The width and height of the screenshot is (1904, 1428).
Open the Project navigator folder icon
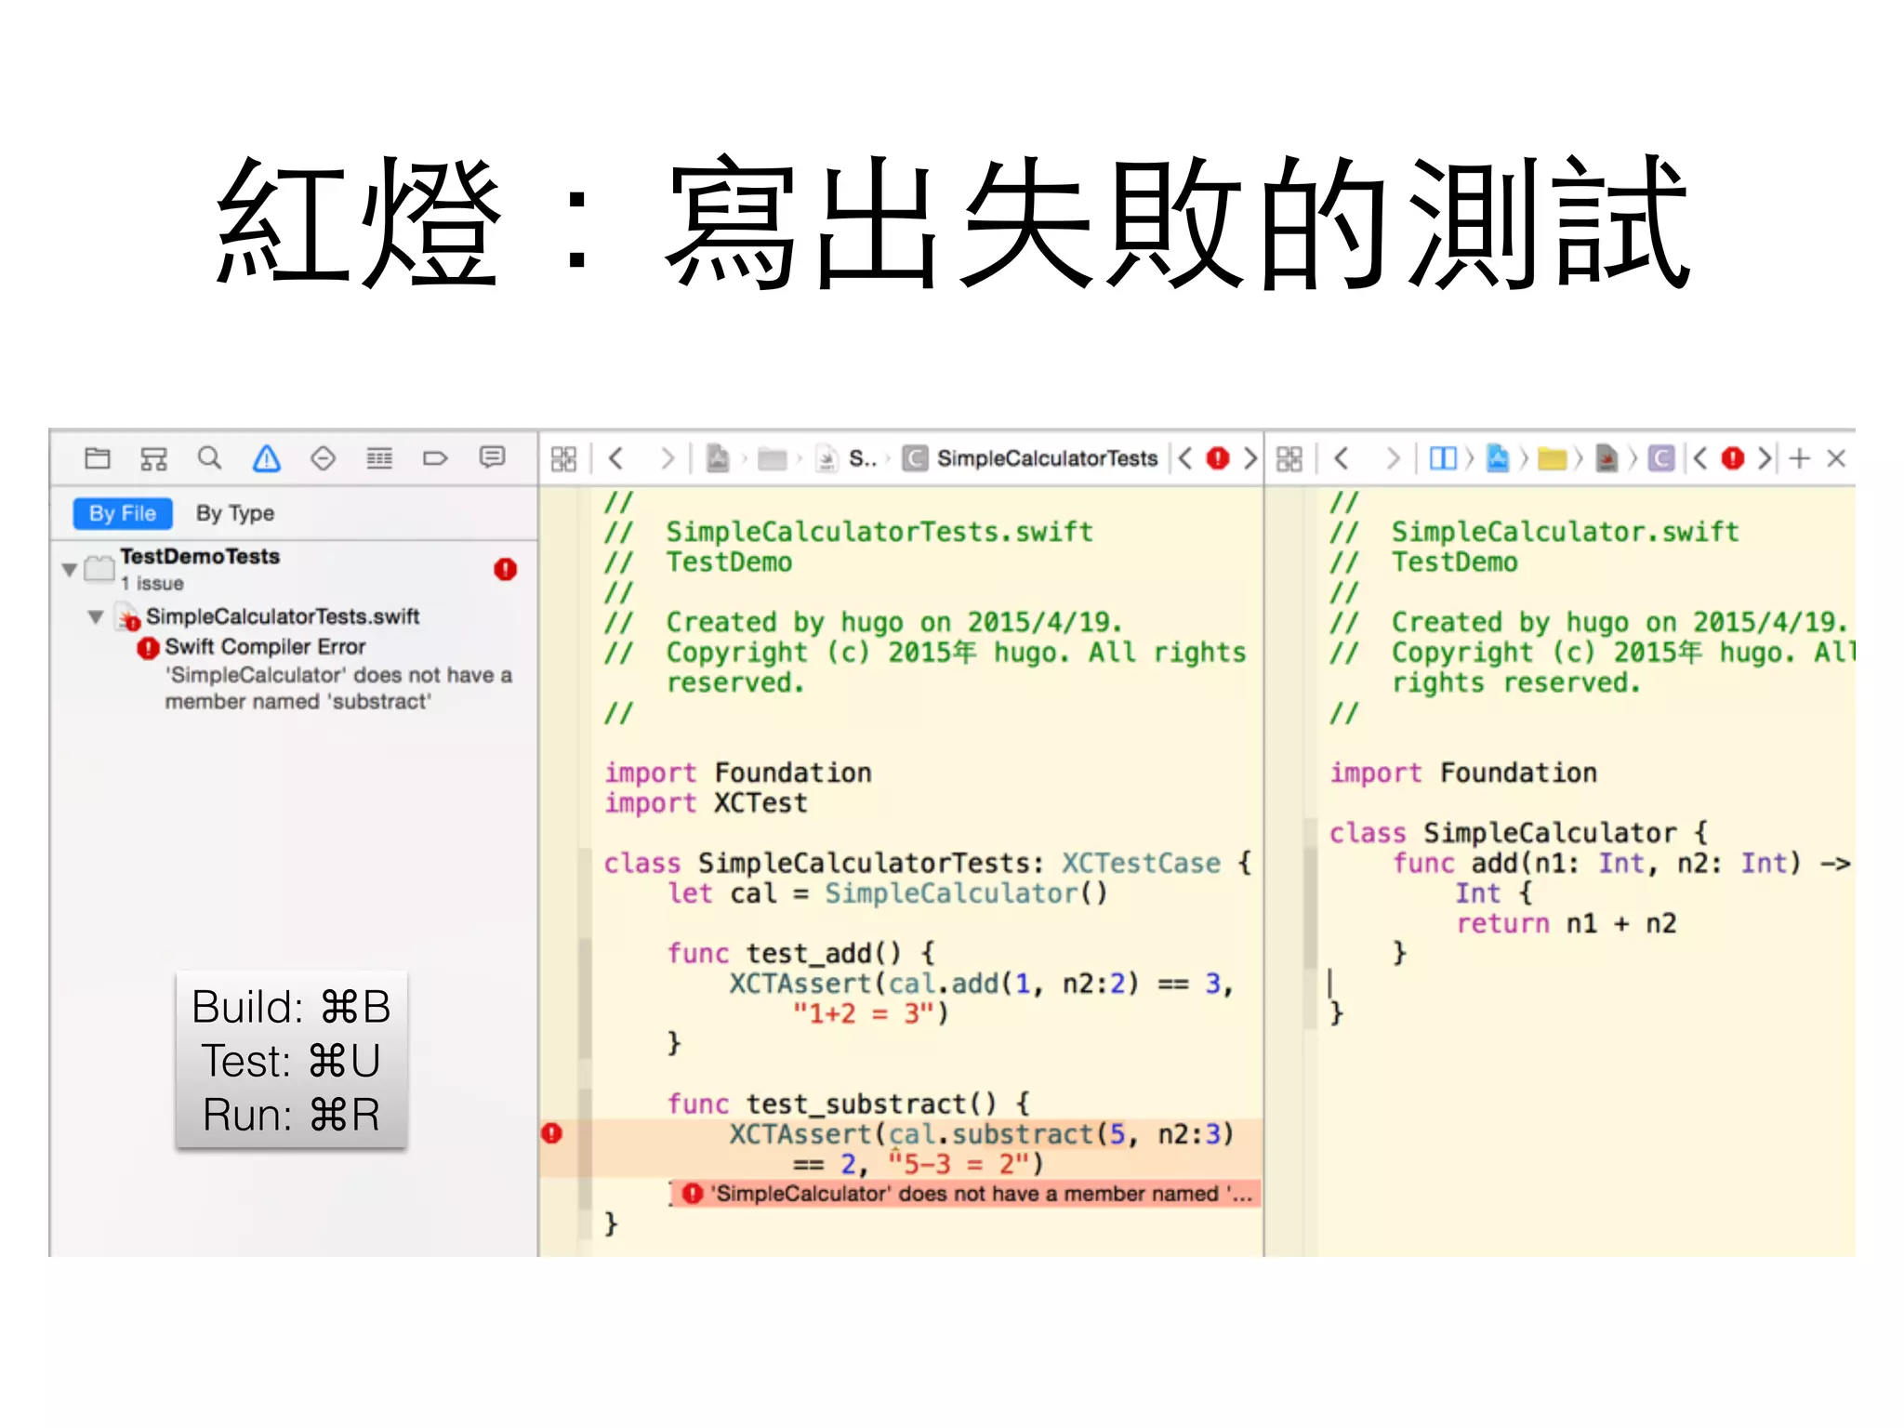pyautogui.click(x=98, y=457)
